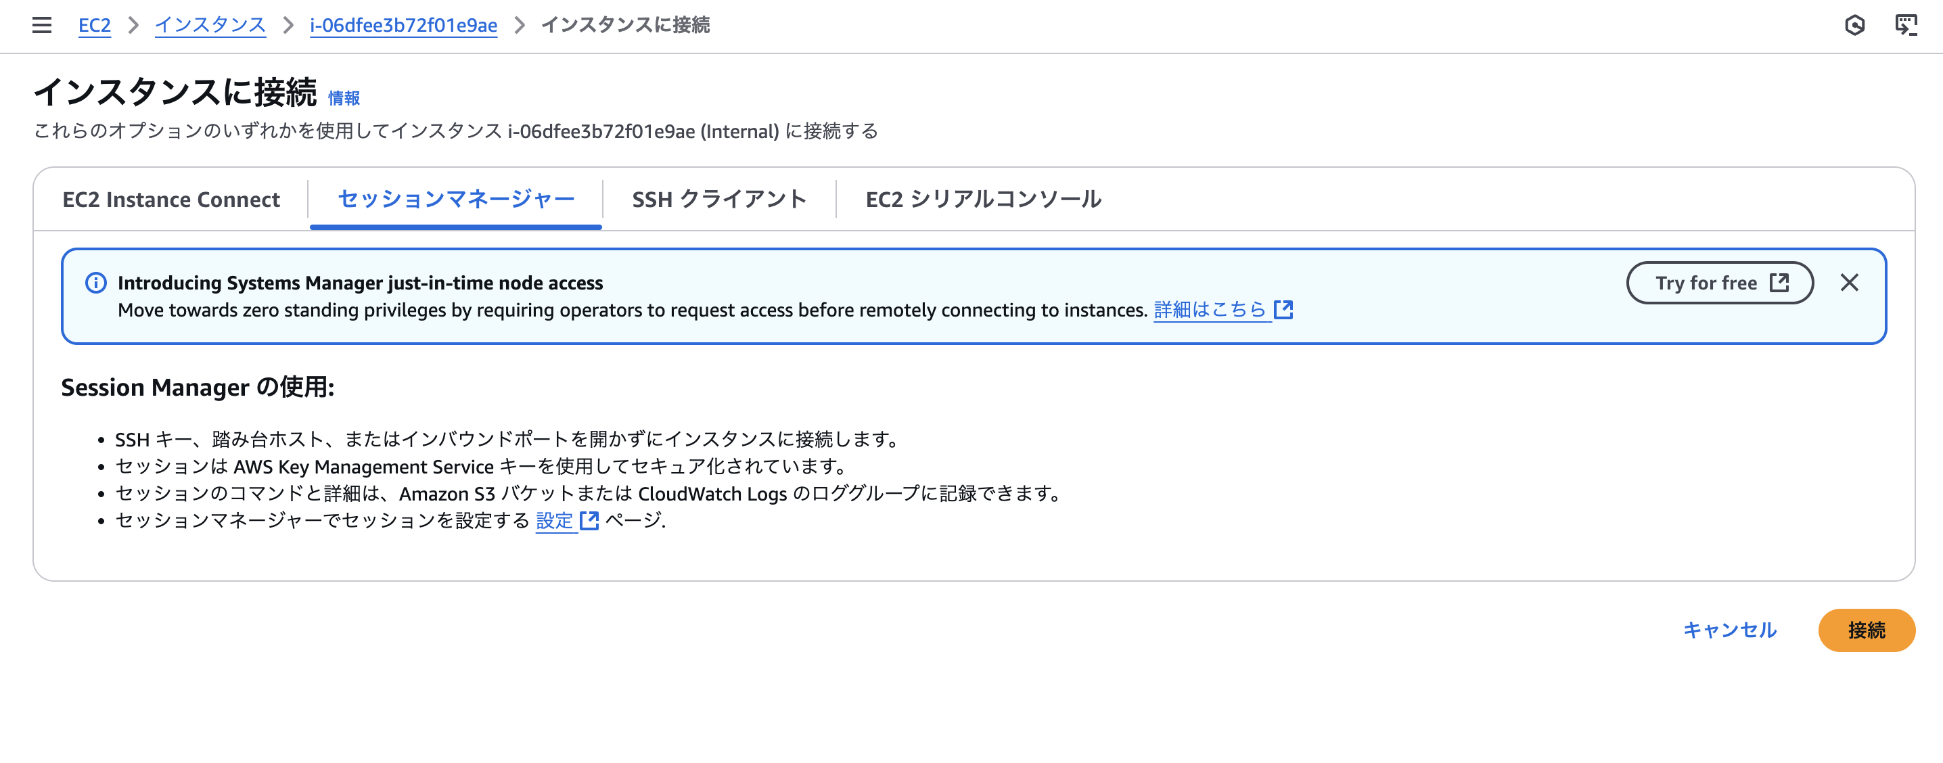Screen dimensions: 1943x763
Task: Select the セッションマネージャー tab
Action: point(455,199)
